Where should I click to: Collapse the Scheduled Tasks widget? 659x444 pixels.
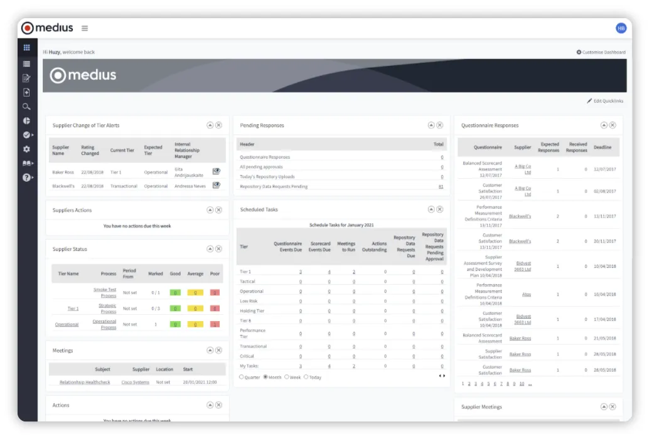click(431, 209)
